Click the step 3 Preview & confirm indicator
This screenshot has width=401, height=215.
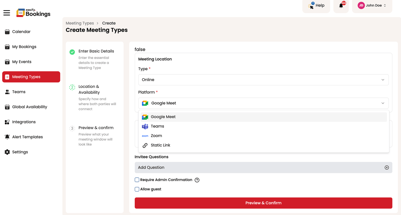(x=72, y=128)
